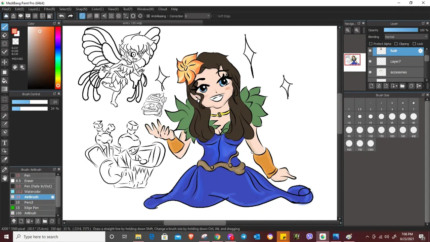Screen dimensions: 430x242
Task: Select Pen (Fade In/Out) brush
Action: [33, 186]
